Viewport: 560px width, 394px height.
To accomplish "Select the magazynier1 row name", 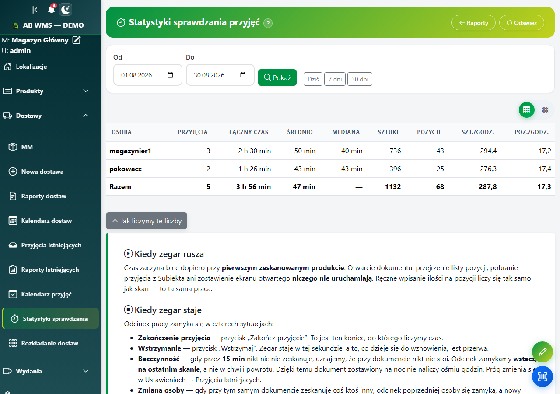I will 130,151.
